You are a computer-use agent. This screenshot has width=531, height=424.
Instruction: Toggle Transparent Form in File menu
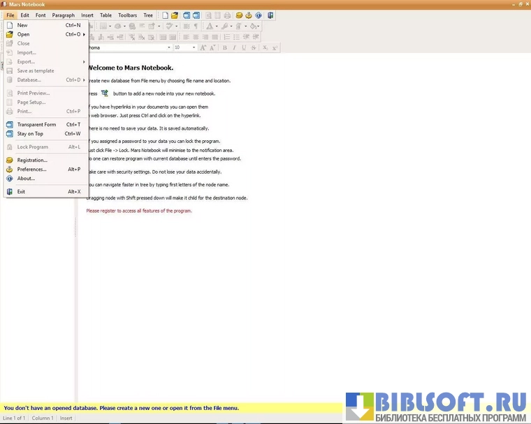[x=36, y=125]
